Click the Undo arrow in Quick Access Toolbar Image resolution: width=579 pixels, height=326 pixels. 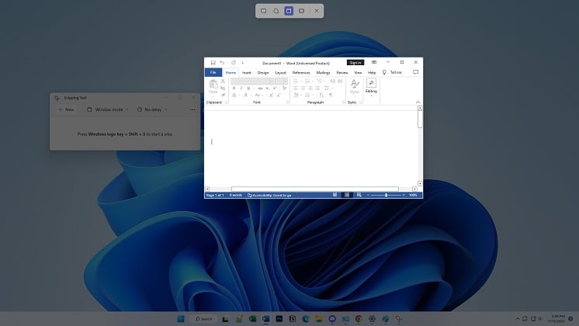[222, 62]
